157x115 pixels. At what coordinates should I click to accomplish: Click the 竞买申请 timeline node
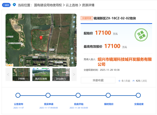48,95
